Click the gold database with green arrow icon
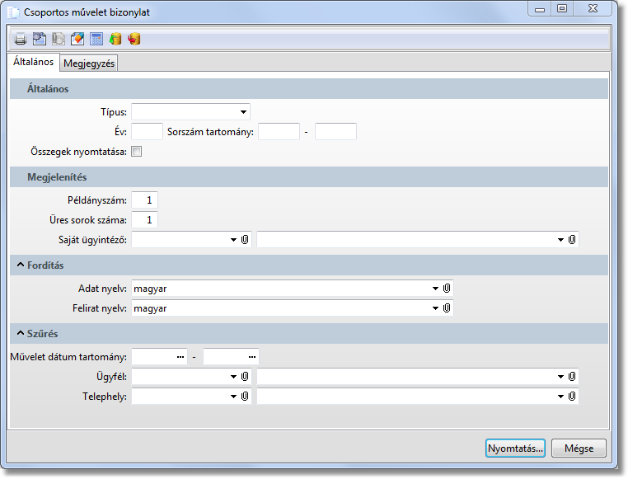 (x=115, y=39)
